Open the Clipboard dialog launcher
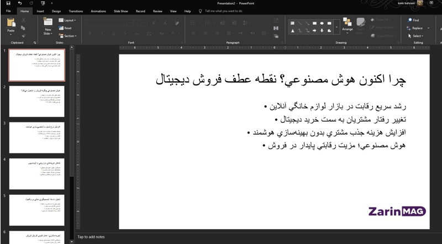The height and width of the screenshot is (244, 442). click(x=35, y=43)
